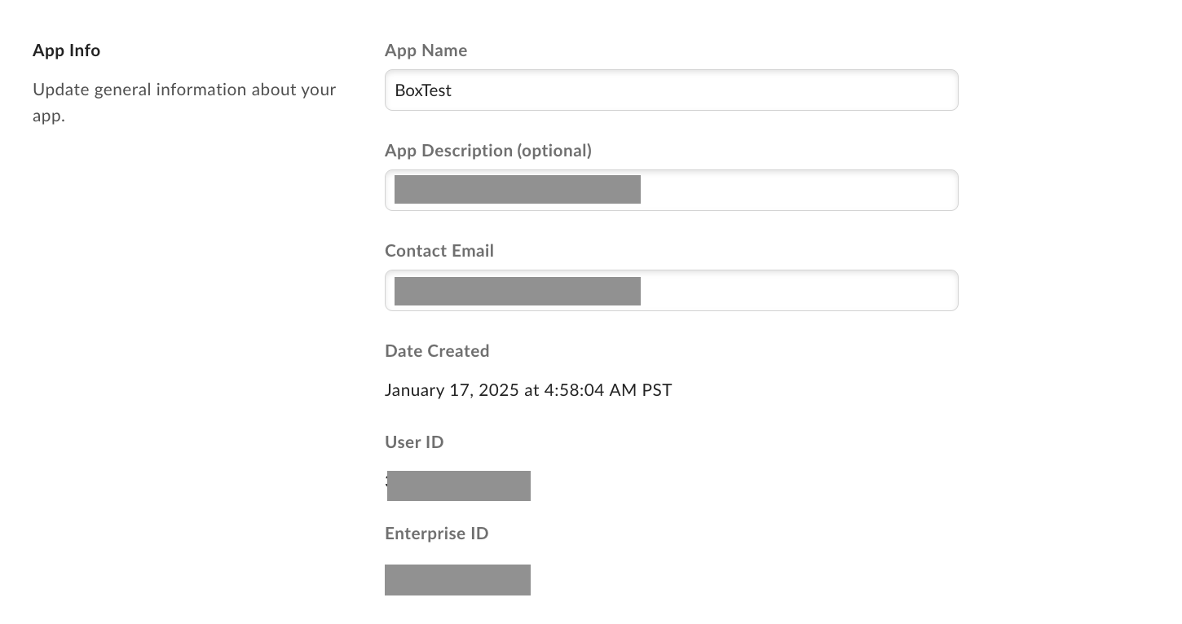This screenshot has width=1182, height=624.
Task: Click the "App Description (optional)" label
Action: (487, 151)
